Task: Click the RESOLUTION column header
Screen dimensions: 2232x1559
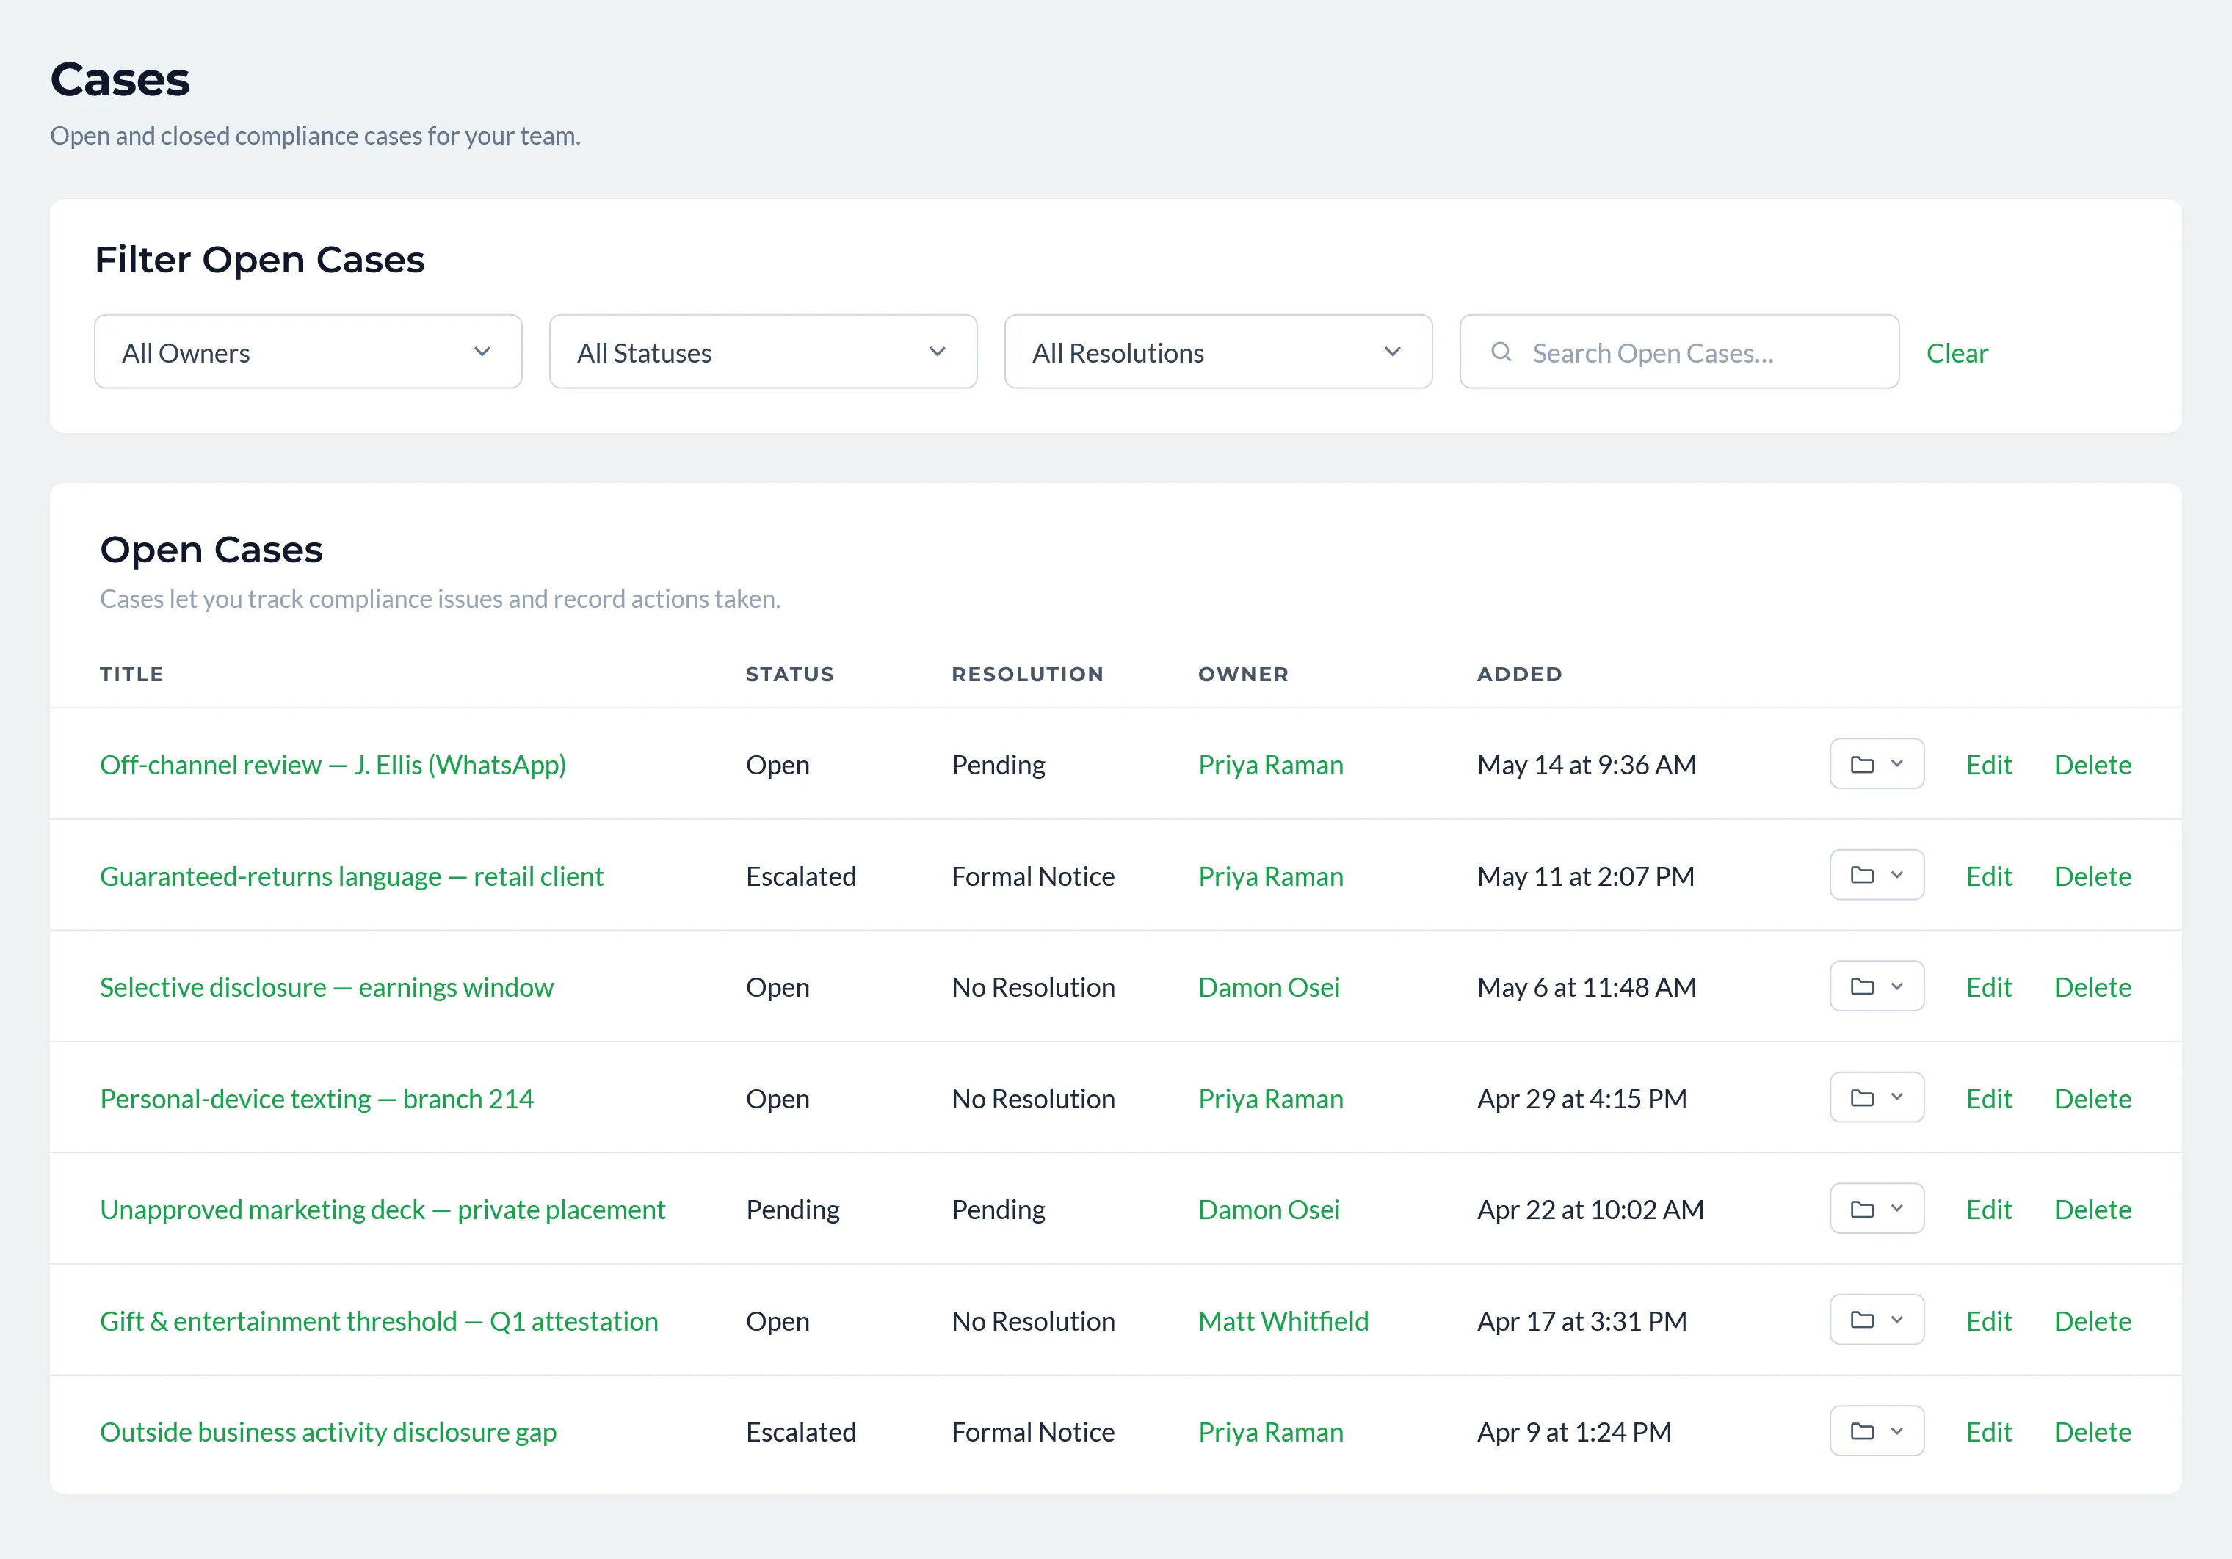Action: click(1028, 674)
